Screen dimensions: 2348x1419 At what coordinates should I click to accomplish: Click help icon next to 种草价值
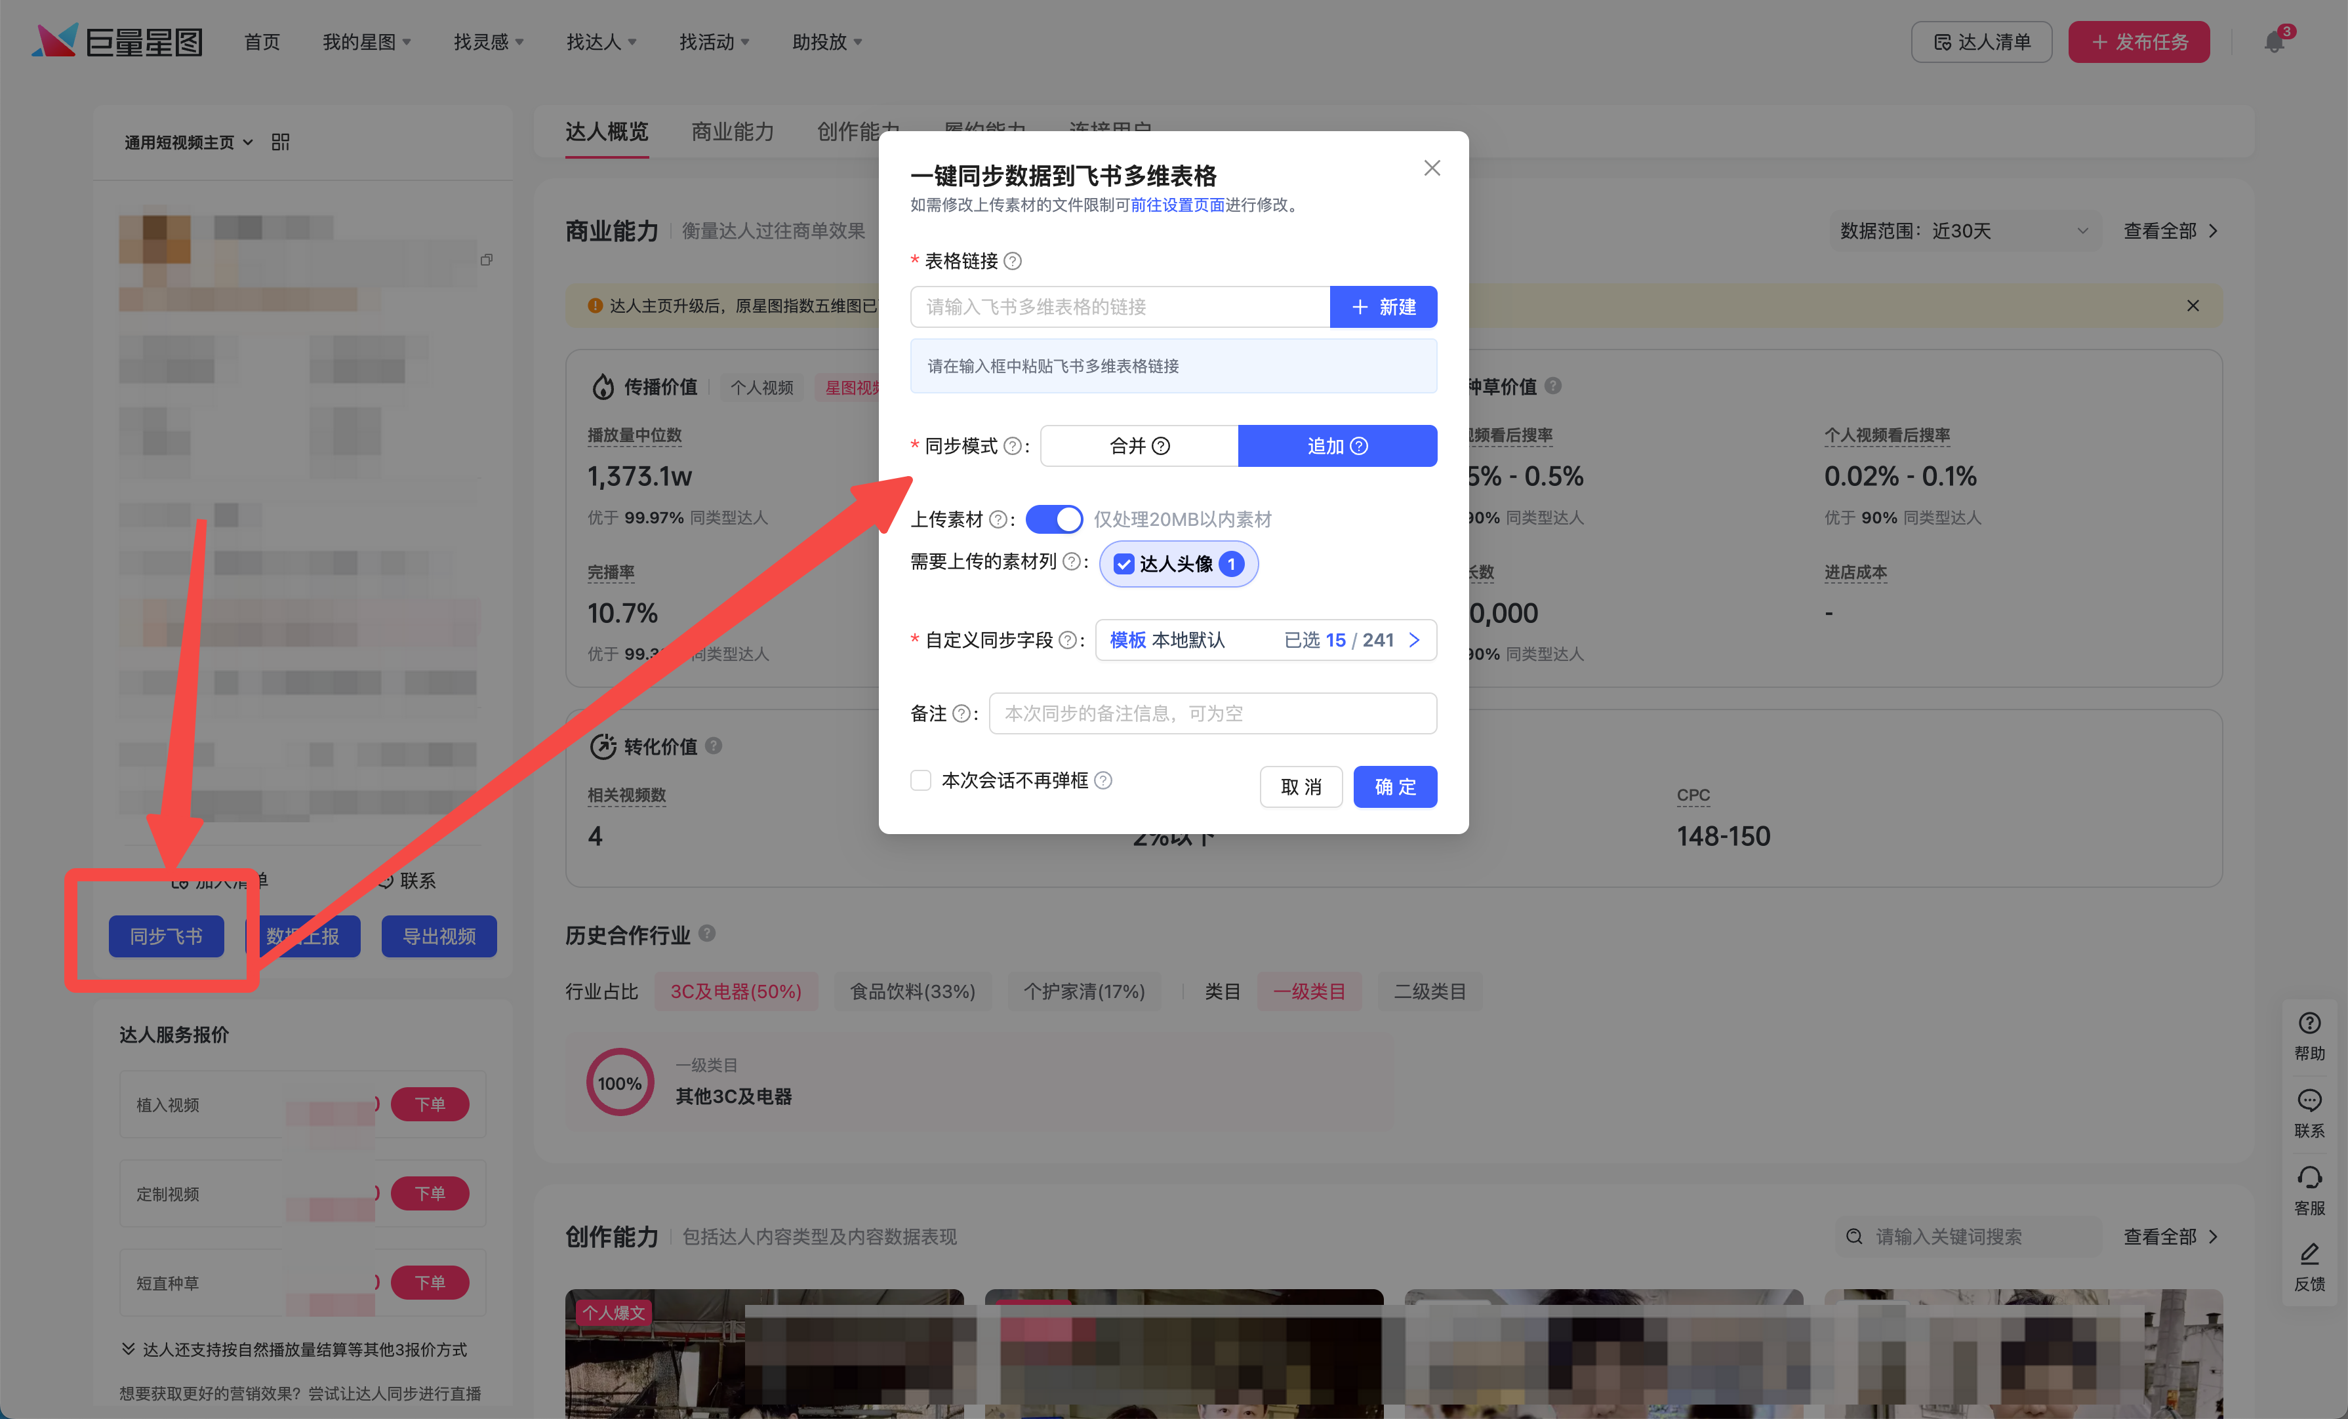pos(1553,386)
